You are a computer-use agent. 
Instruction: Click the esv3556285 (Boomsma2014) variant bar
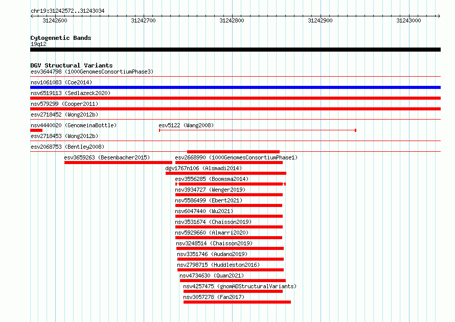click(x=231, y=184)
